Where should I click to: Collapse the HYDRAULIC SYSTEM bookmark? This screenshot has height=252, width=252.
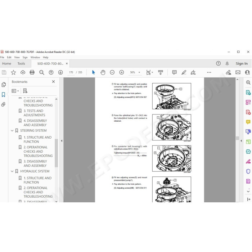(12, 171)
